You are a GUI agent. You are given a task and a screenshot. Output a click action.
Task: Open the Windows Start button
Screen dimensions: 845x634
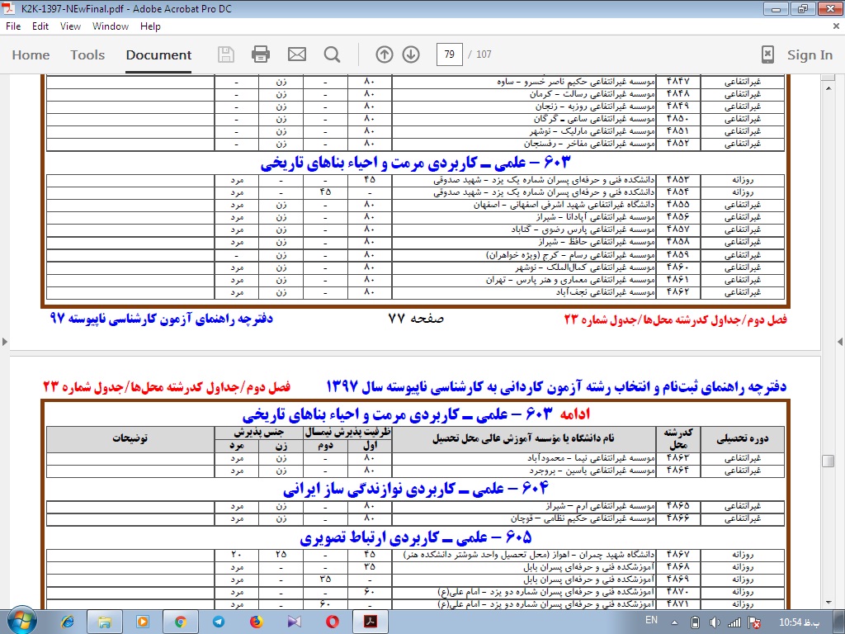pos(21,622)
